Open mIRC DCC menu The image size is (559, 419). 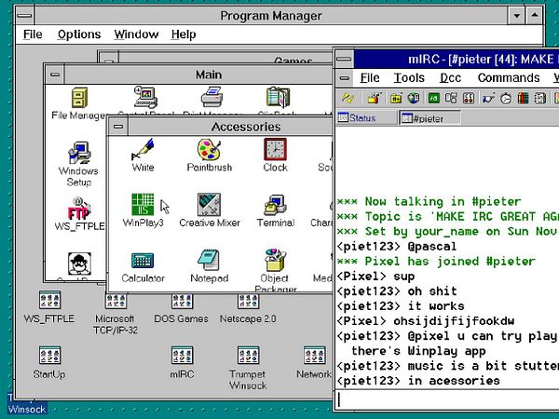pyautogui.click(x=450, y=78)
